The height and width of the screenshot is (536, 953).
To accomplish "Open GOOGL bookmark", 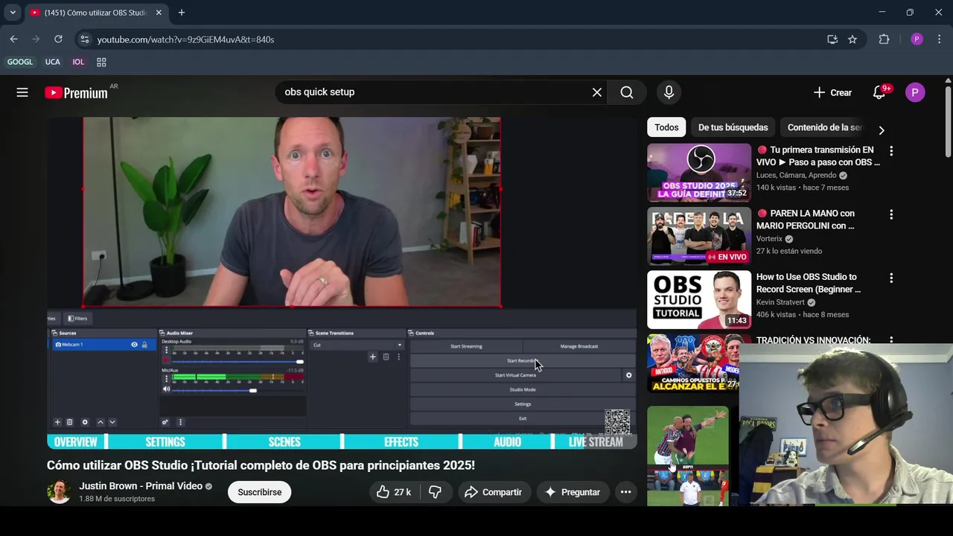I will [x=20, y=62].
